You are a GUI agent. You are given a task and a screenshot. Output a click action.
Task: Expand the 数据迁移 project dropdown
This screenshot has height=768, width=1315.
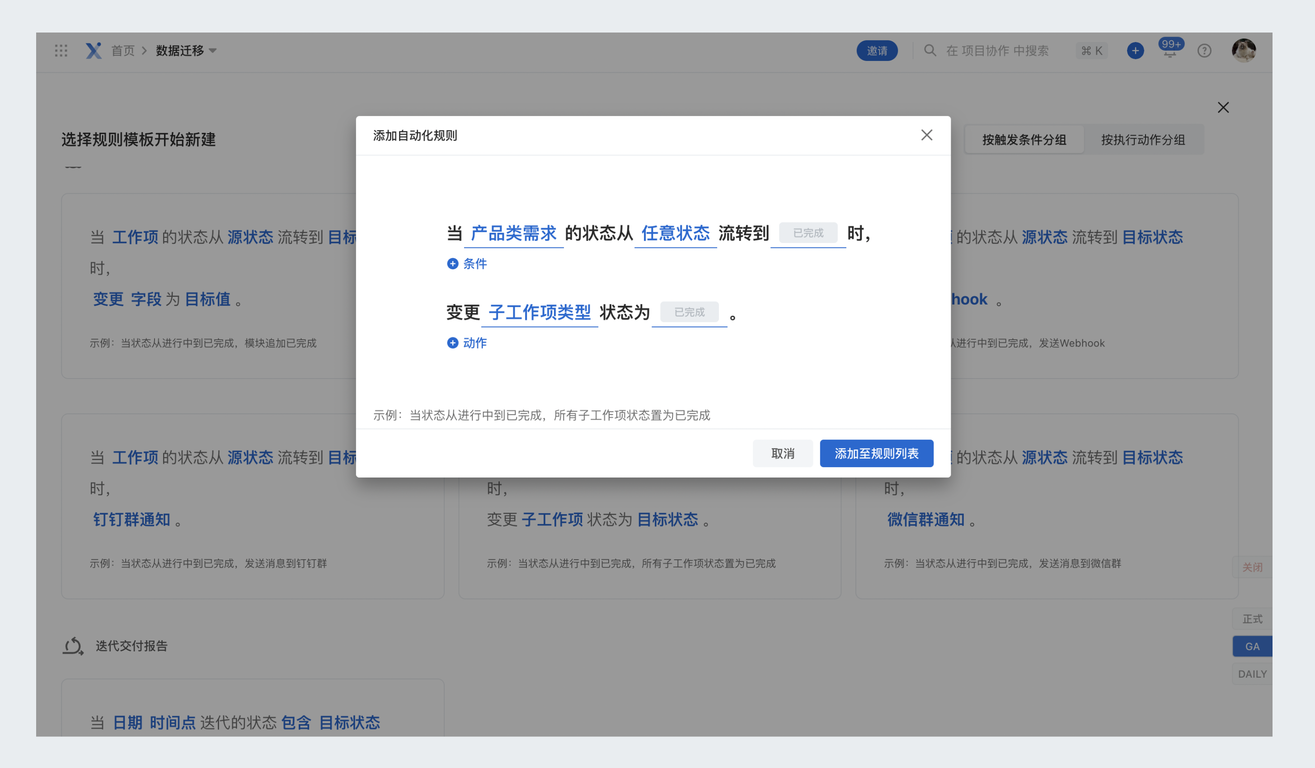186,51
